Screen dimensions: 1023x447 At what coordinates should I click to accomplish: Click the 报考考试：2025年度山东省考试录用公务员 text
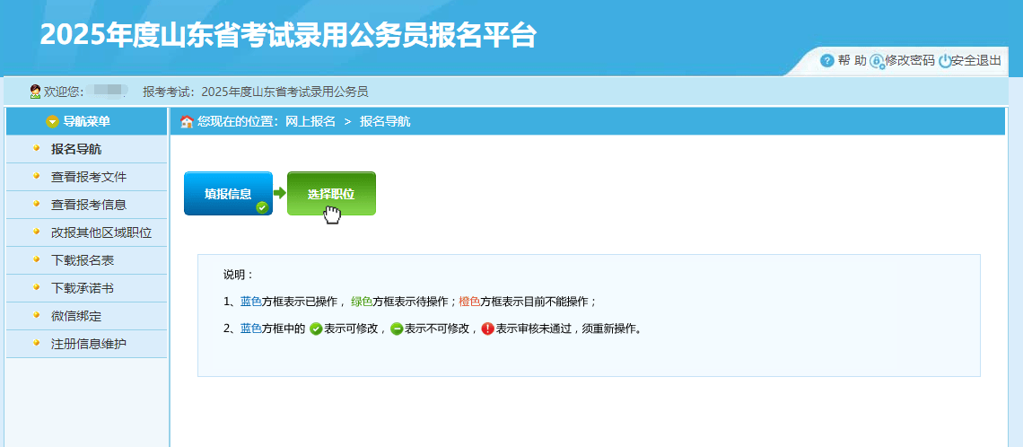[256, 92]
